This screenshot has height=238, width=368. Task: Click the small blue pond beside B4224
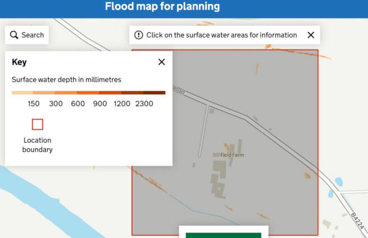(x=339, y=181)
